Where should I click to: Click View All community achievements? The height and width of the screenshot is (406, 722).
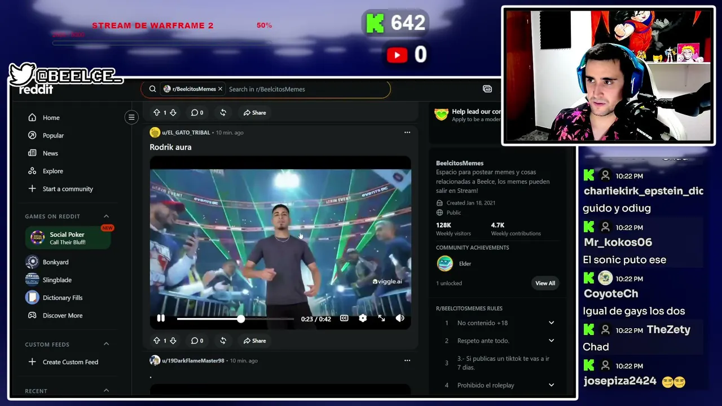[x=545, y=283]
